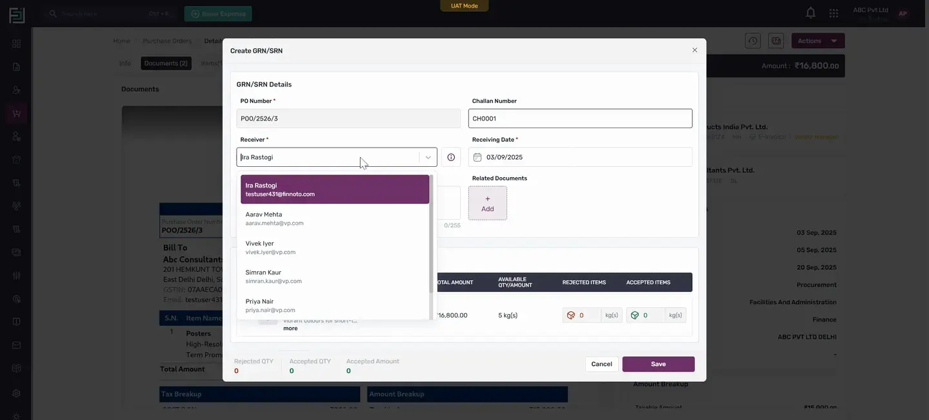This screenshot has height=420, width=929.
Task: Click the mail envelope sidebar icon
Action: tap(16, 345)
